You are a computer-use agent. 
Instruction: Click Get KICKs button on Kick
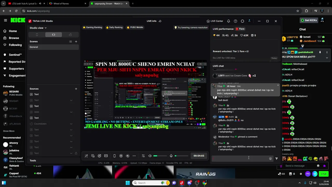(x=309, y=20)
